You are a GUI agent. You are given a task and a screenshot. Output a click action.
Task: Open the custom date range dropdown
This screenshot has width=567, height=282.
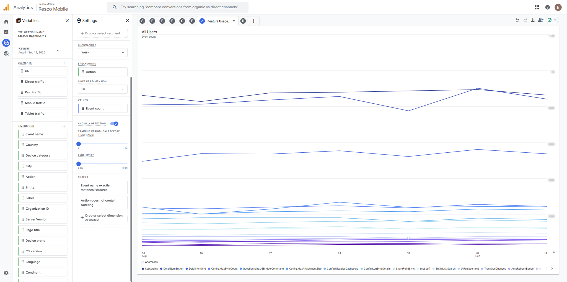38,51
